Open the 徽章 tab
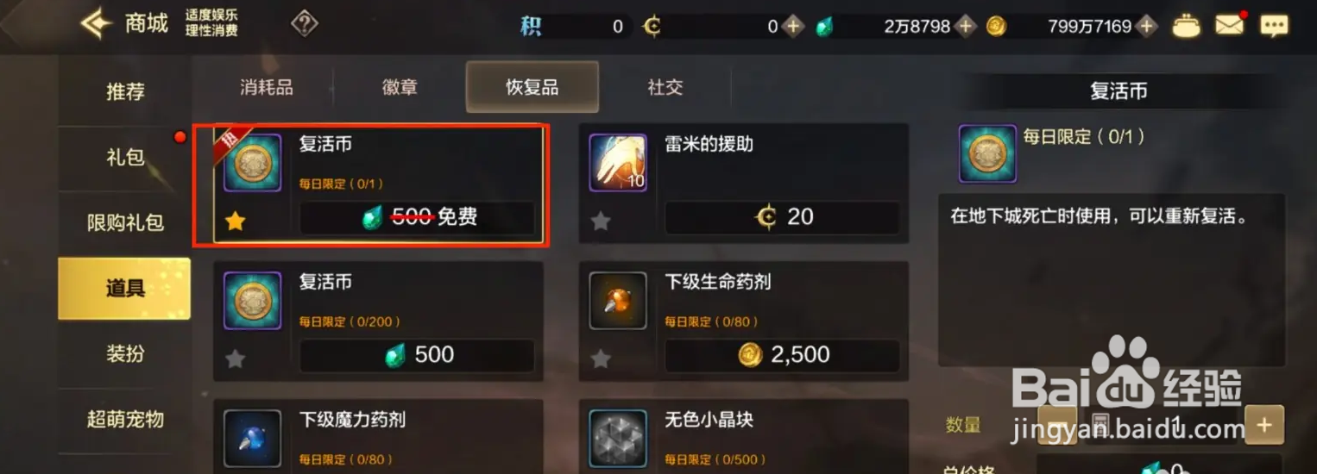 coord(400,87)
